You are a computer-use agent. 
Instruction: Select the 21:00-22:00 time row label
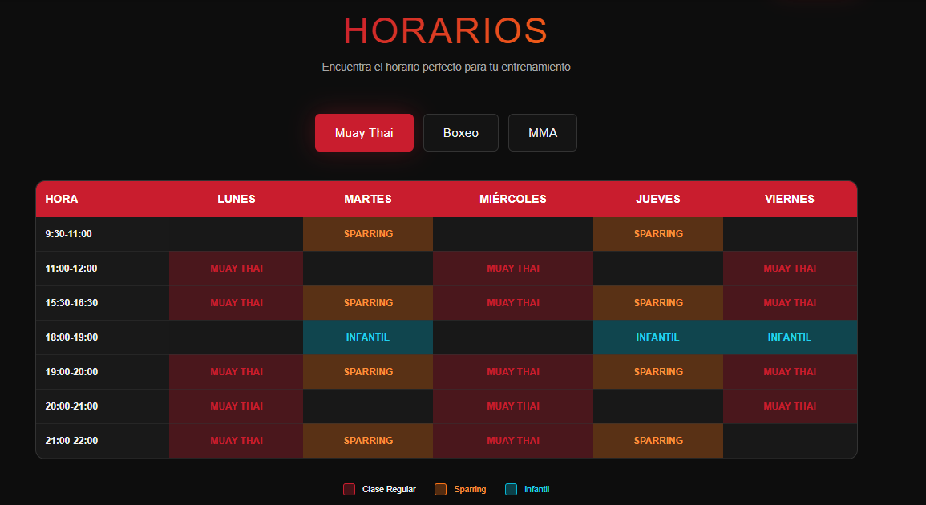71,441
